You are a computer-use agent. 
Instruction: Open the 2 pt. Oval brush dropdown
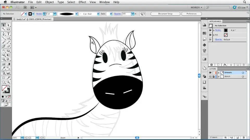click(98, 14)
